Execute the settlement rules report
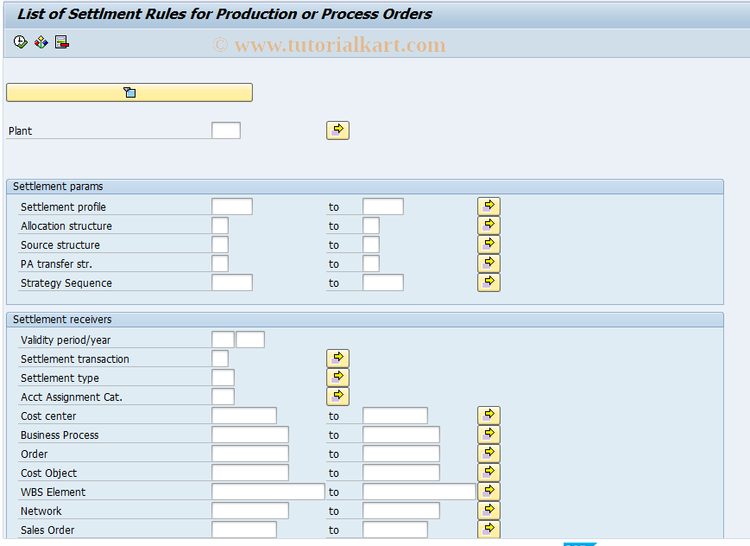The image size is (750, 546). pos(19,41)
